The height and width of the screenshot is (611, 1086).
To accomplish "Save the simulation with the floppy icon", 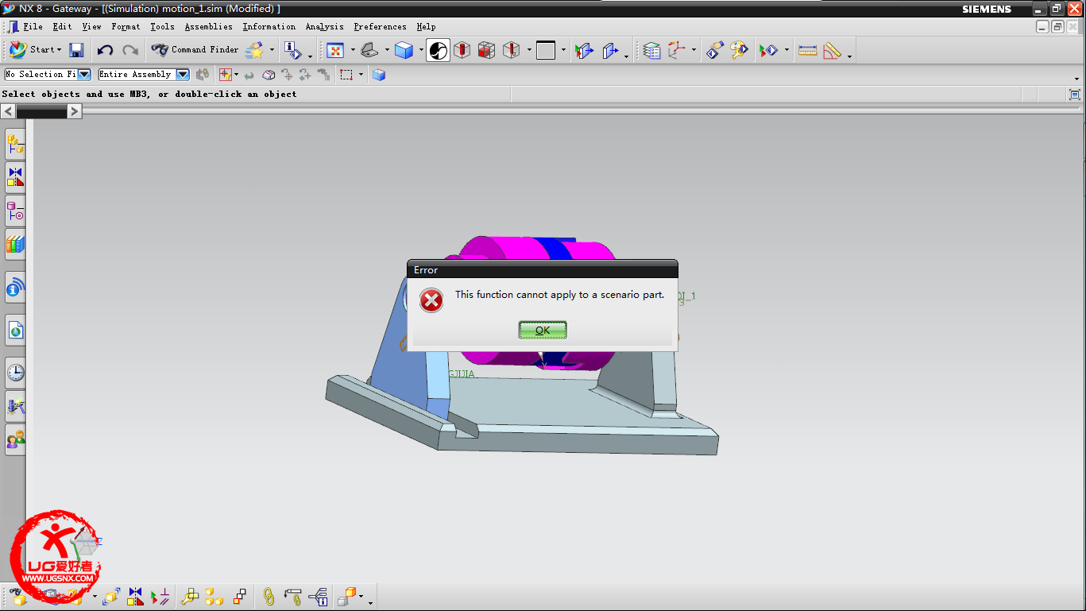I will pos(76,50).
